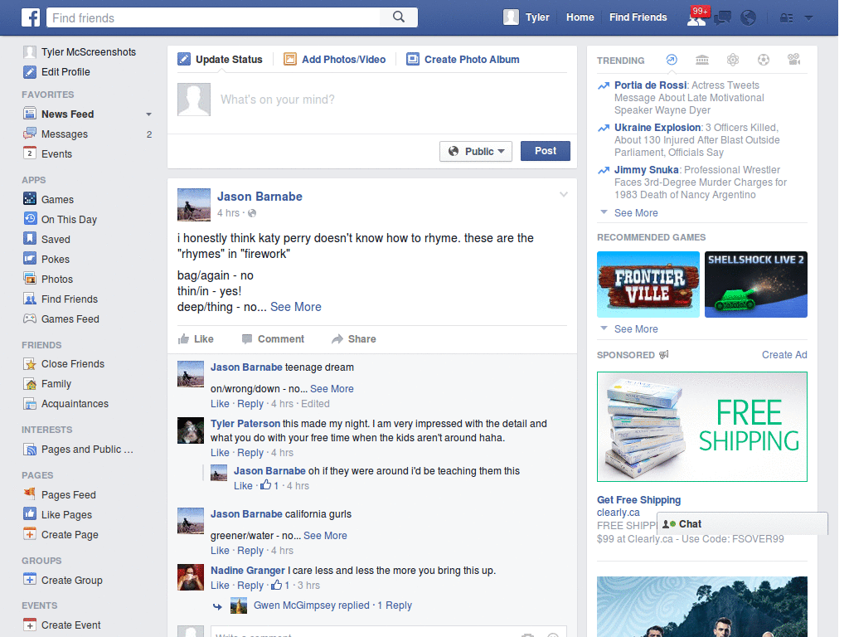Expand See More in teenage dream comment

click(x=332, y=388)
